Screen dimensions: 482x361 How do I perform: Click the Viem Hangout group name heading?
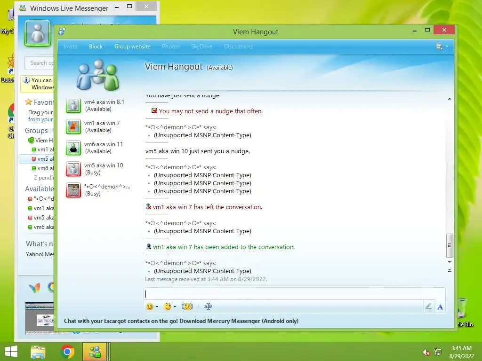coord(174,67)
